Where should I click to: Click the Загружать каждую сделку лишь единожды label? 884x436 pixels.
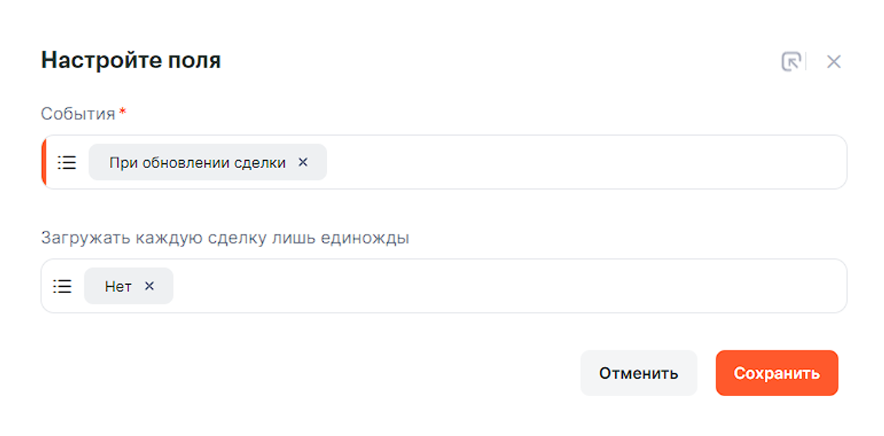225,238
